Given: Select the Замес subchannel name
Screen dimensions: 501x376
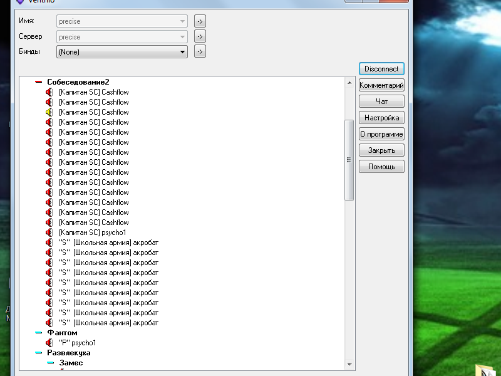Looking at the screenshot, I should (71, 363).
